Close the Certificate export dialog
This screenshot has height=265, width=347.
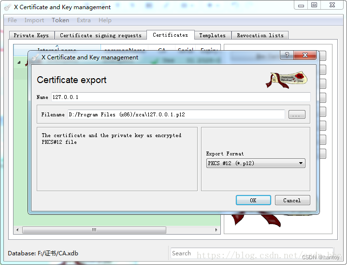click(305, 56)
